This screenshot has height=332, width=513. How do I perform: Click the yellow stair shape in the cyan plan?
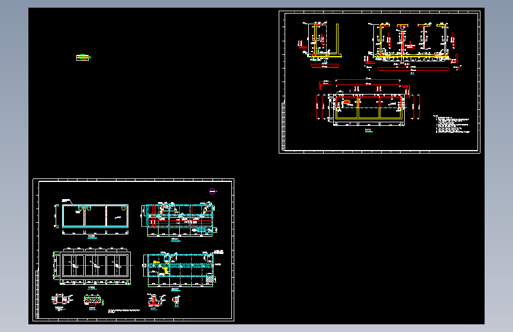(167, 271)
